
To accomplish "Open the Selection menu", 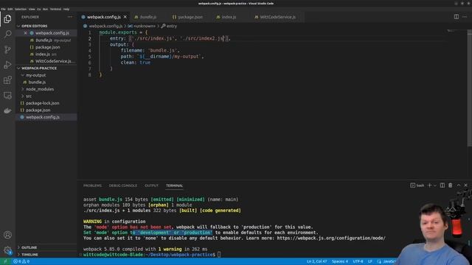I will 21,10.
